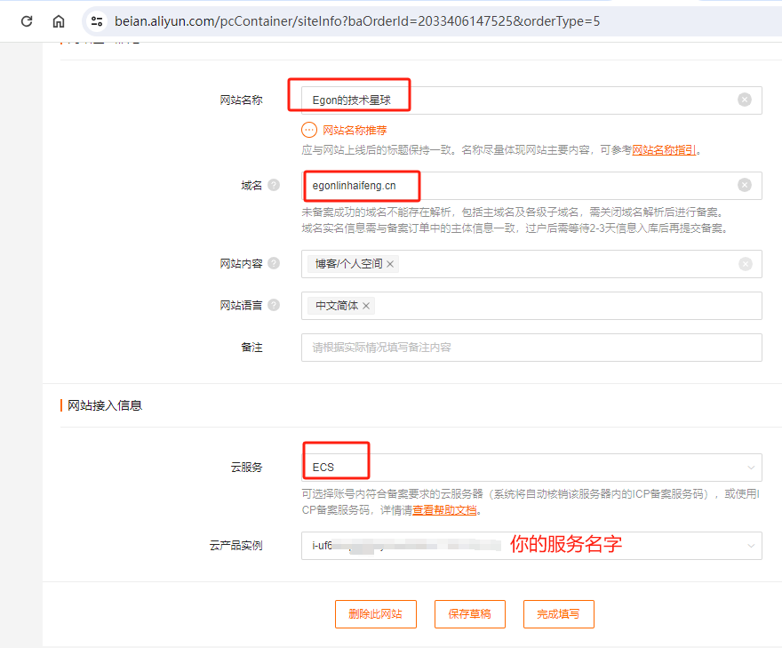The image size is (782, 648).
Task: Reload the page with the browser refresh icon
Action: [x=27, y=20]
